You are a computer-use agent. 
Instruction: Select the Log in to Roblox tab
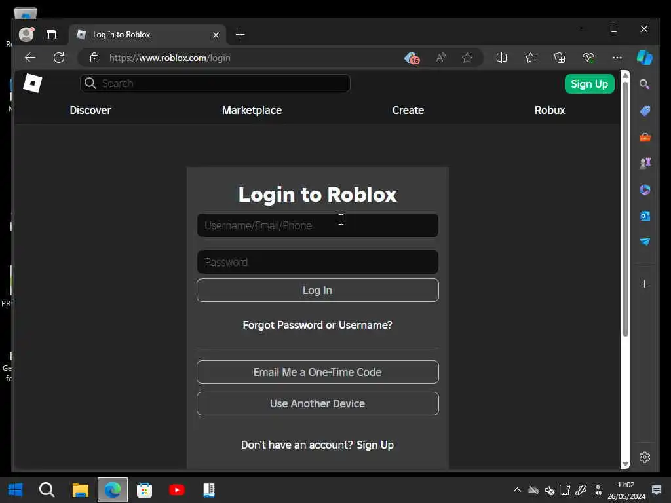147,35
